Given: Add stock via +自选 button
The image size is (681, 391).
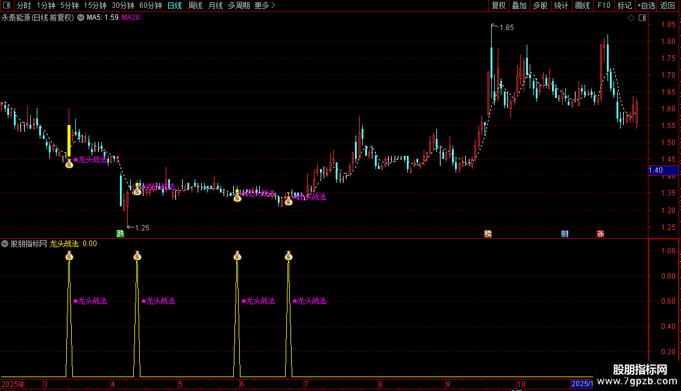Looking at the screenshot, I should coord(646,5).
